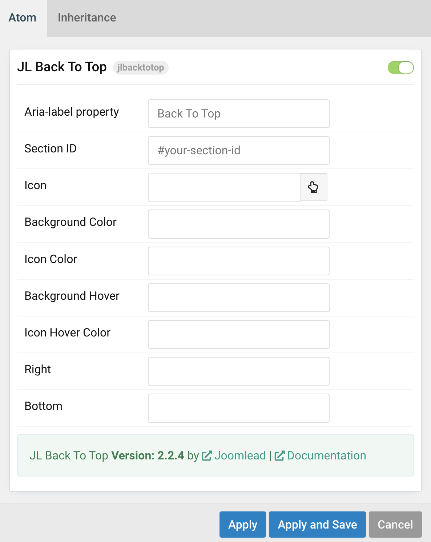Image resolution: width=431 pixels, height=542 pixels.
Task: Click the Background Hover input
Action: point(238,298)
